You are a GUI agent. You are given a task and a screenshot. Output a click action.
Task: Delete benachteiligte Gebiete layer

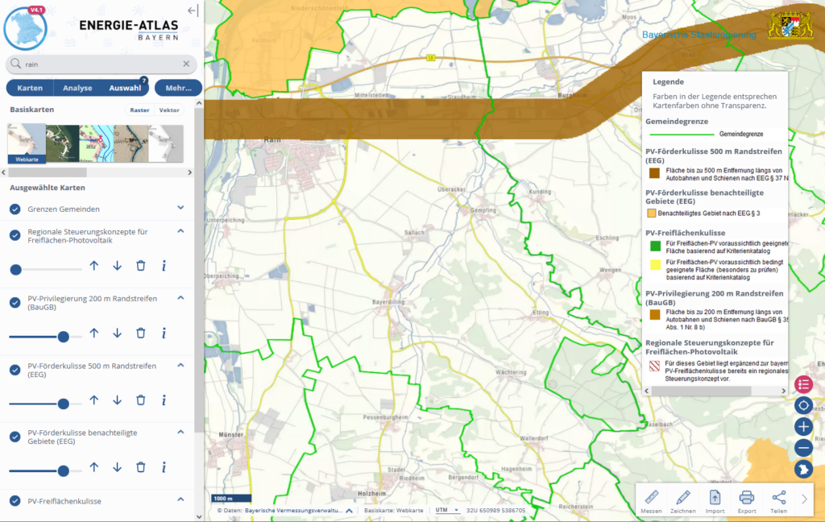(x=140, y=467)
